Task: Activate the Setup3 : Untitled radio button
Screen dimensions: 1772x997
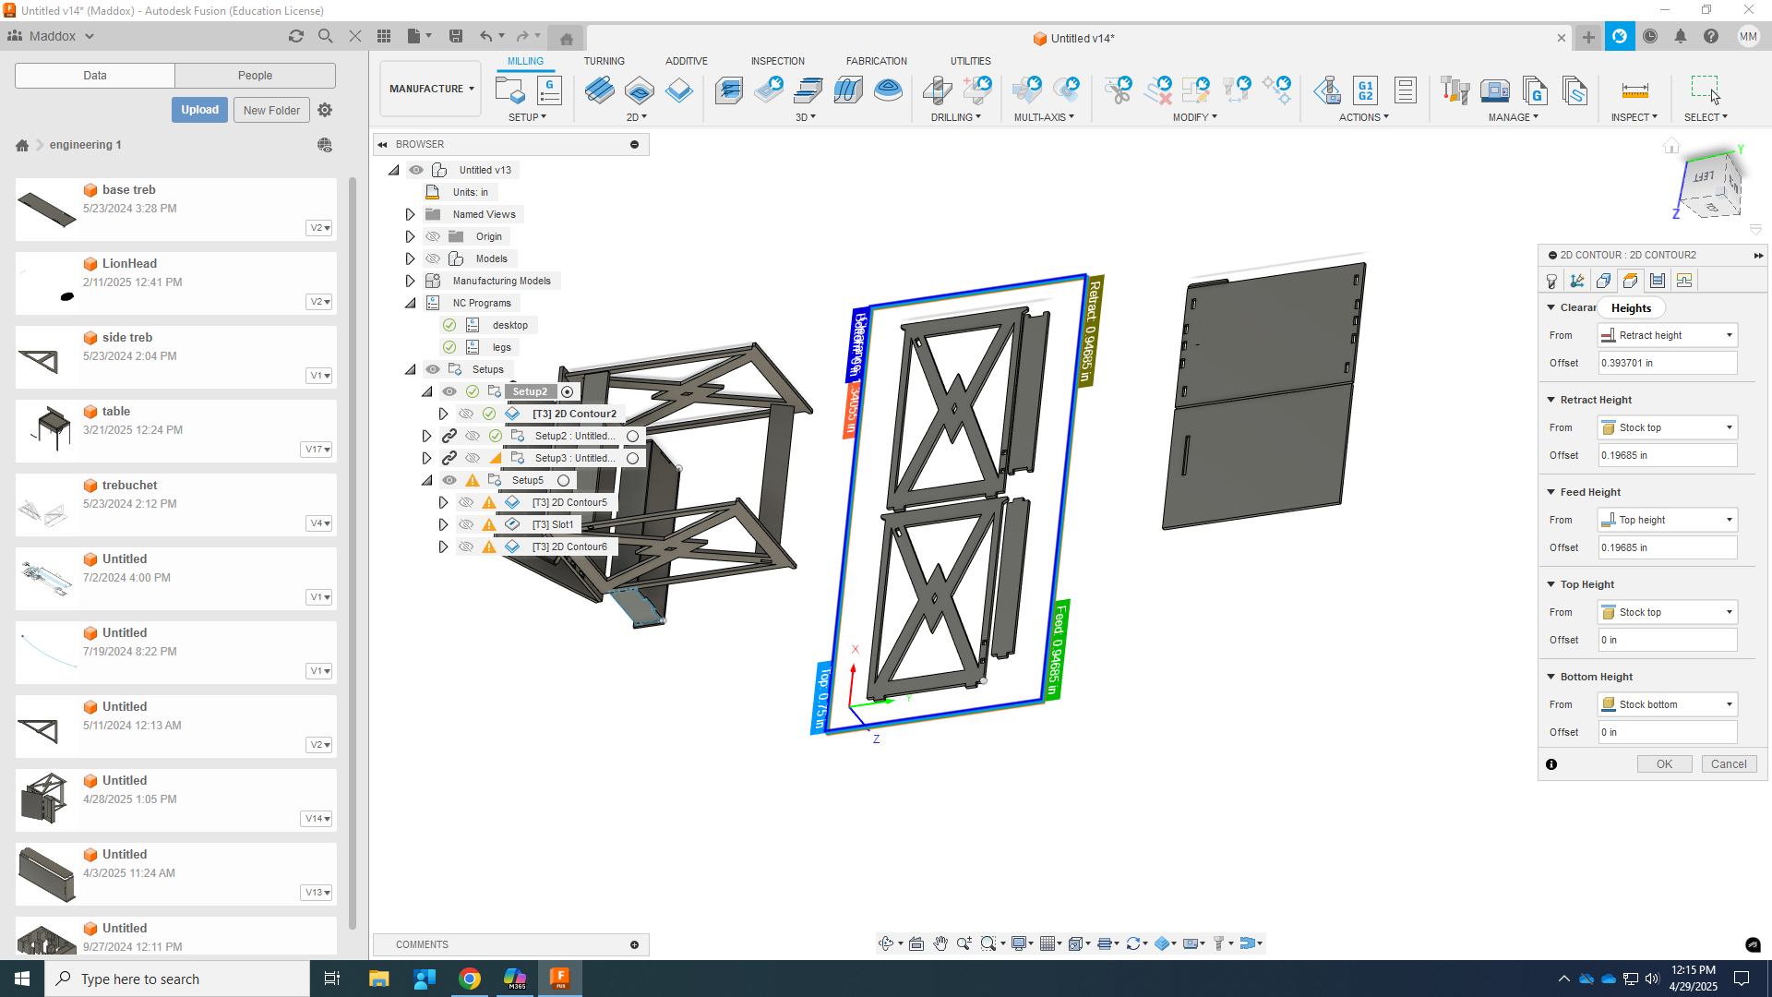Action: pos(633,458)
